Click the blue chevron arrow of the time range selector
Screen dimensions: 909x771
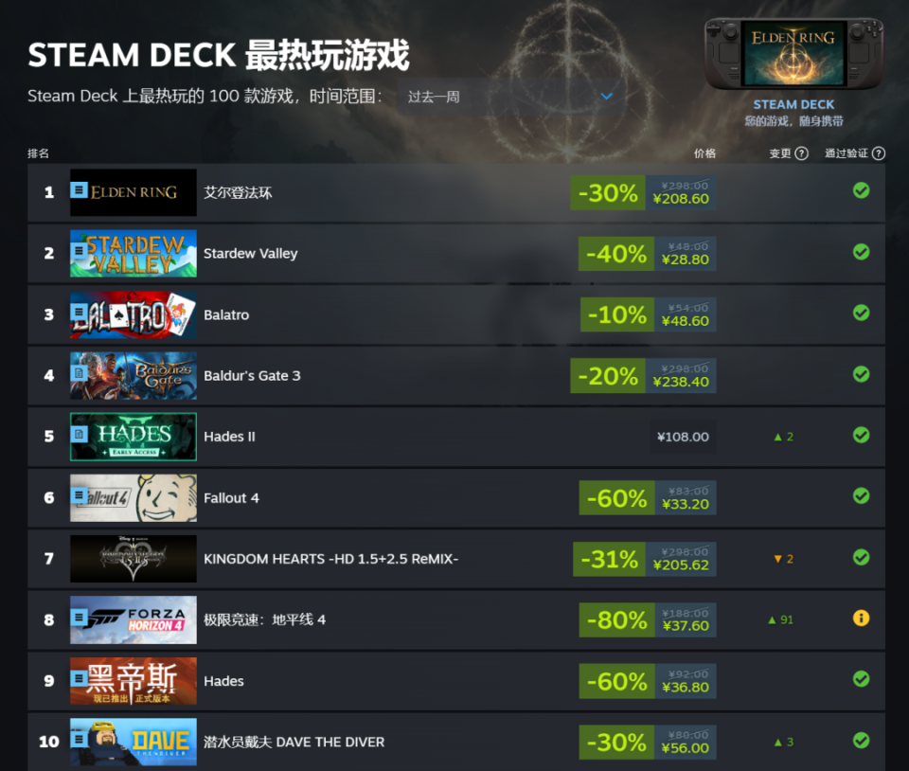(x=606, y=97)
